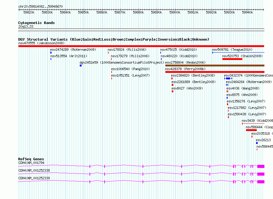Click the RefSeq Genes track heading
273x199 pixels.
pyautogui.click(x=31, y=159)
